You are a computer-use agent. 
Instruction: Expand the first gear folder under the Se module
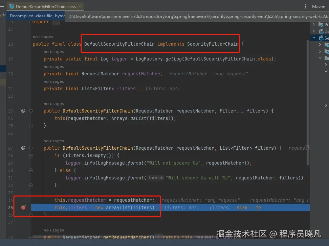320,44
